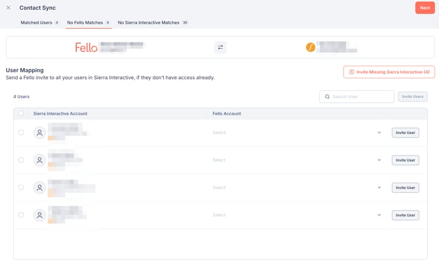
Task: Click the fourth row's user avatar icon
Action: click(39, 215)
